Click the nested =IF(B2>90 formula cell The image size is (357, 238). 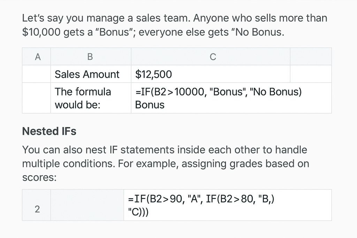pos(202,205)
